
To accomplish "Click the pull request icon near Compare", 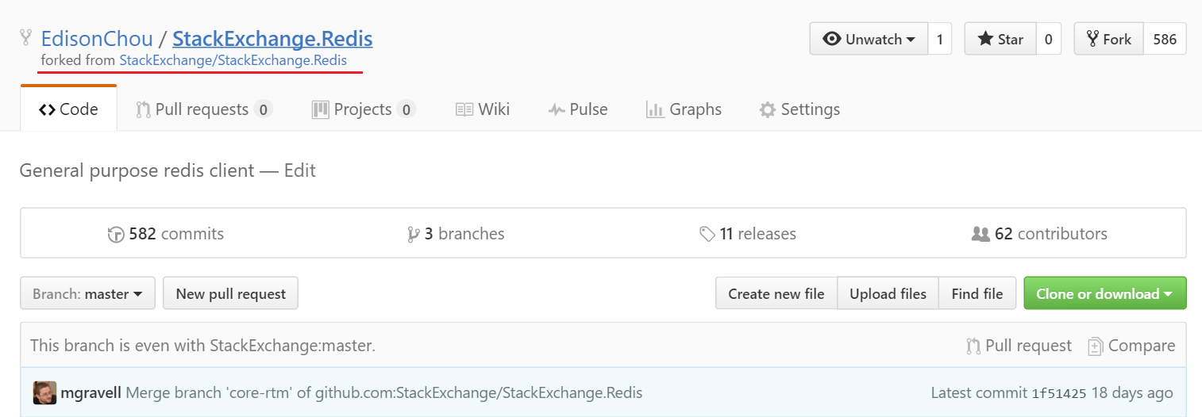I will (973, 346).
